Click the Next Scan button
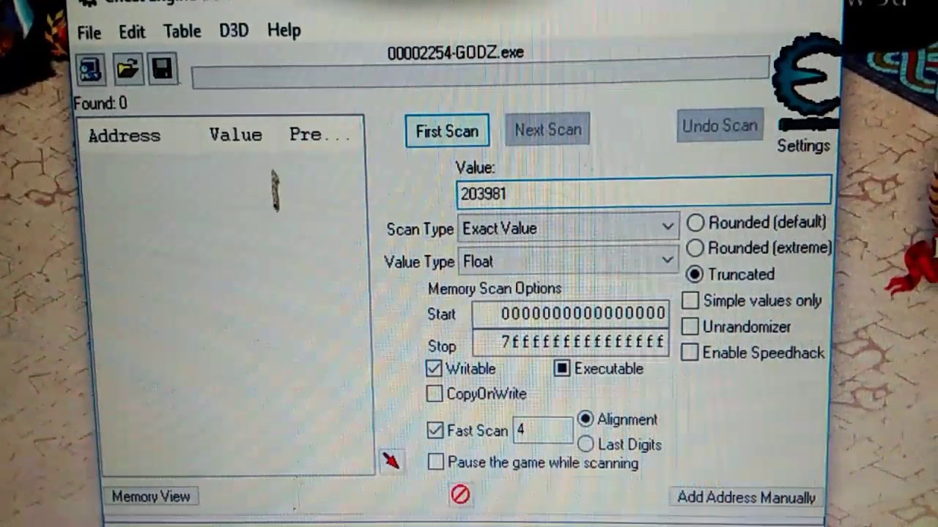The width and height of the screenshot is (938, 527). pyautogui.click(x=547, y=130)
